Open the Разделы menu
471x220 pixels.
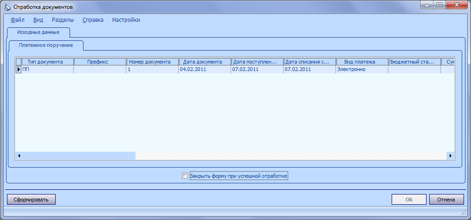tap(63, 20)
